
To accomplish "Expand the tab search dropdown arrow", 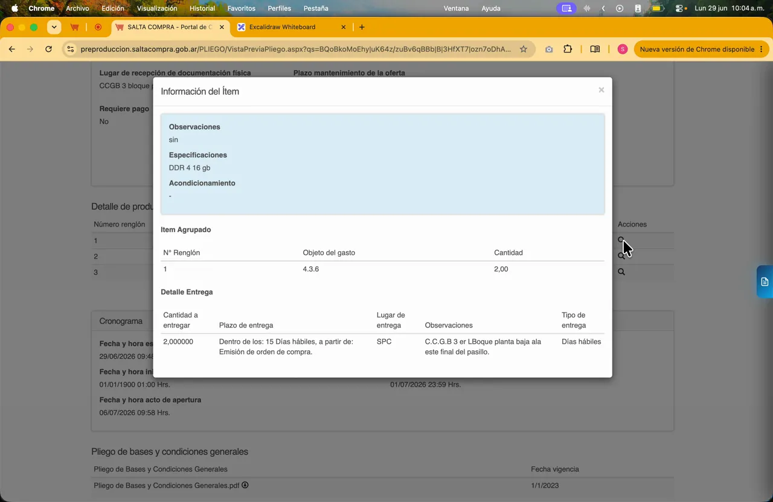I will [54, 27].
